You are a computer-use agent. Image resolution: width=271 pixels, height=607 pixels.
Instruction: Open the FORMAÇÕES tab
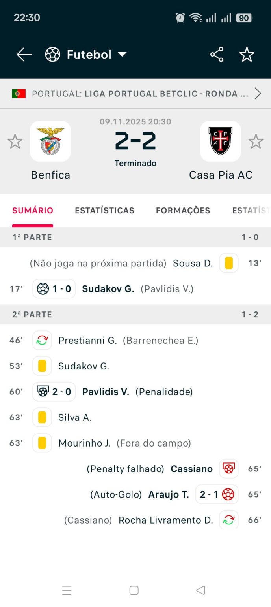tap(183, 211)
